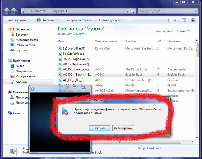Click the file thumbnail in the details pane

[x=13, y=151]
